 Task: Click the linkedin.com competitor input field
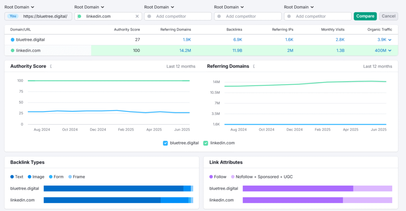(x=108, y=16)
